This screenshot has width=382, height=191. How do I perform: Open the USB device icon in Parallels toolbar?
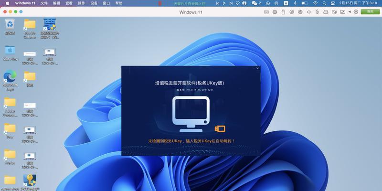(283, 12)
